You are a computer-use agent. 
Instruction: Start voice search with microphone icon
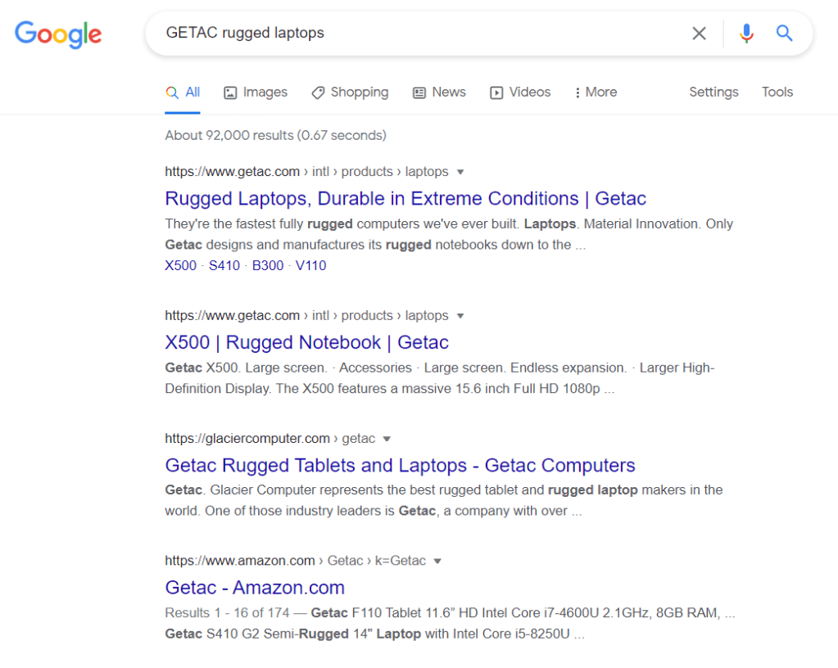pyautogui.click(x=746, y=33)
